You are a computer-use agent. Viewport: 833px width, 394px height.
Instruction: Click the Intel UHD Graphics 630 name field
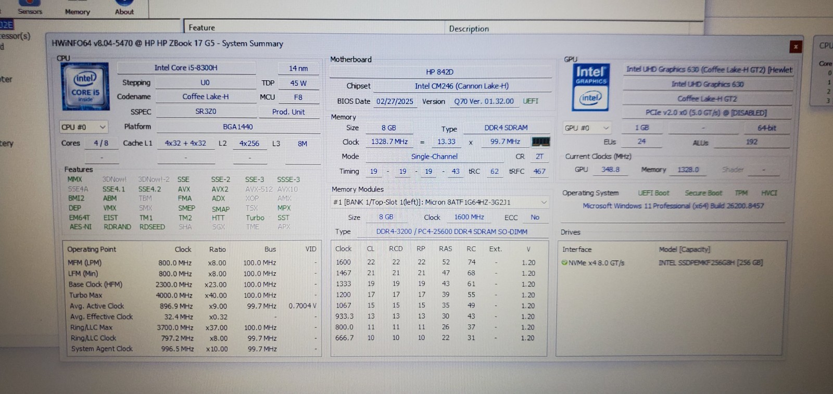pos(708,84)
